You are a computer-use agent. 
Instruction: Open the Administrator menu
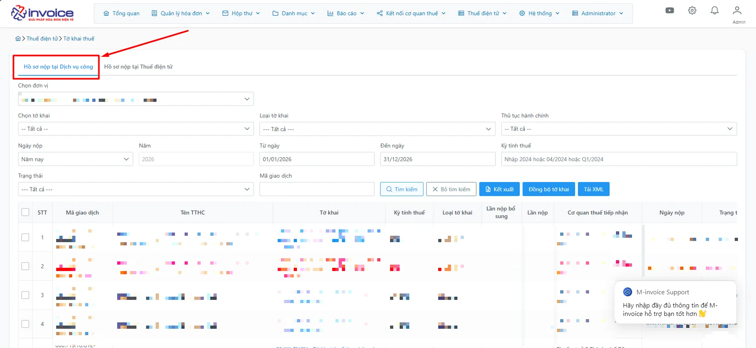pos(598,13)
